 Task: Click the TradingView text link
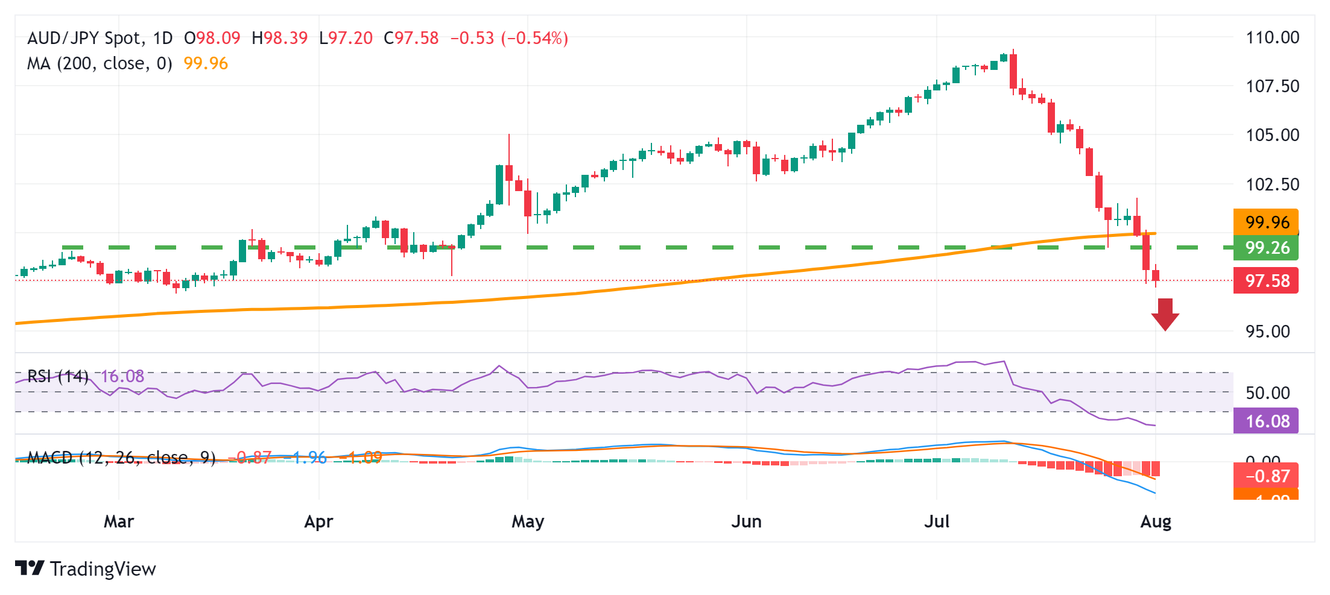(103, 569)
